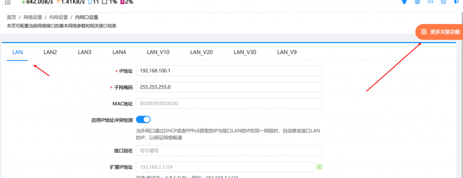Toggle IP address conflict detection switch
463x178 pixels.
[143, 120]
